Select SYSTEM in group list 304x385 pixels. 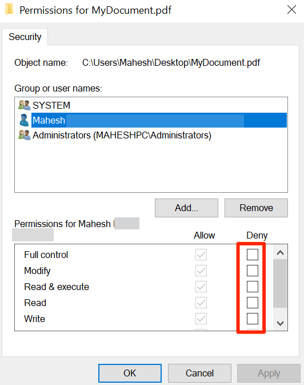coord(151,105)
